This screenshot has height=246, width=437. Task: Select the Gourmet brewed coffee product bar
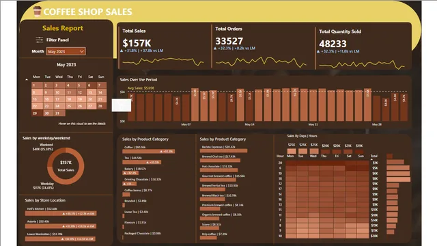point(218,180)
